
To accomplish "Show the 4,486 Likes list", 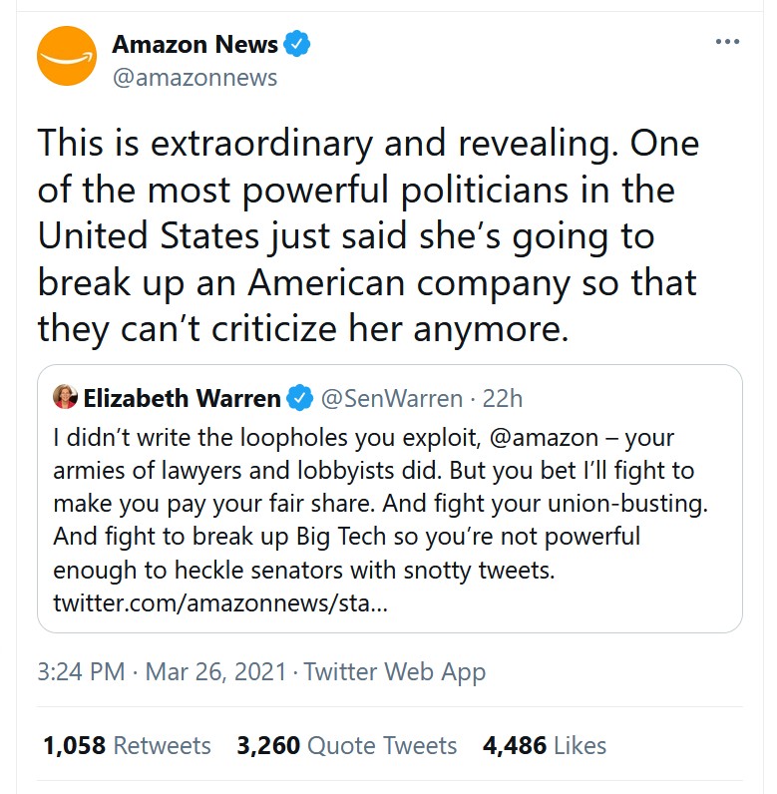I will coord(544,745).
